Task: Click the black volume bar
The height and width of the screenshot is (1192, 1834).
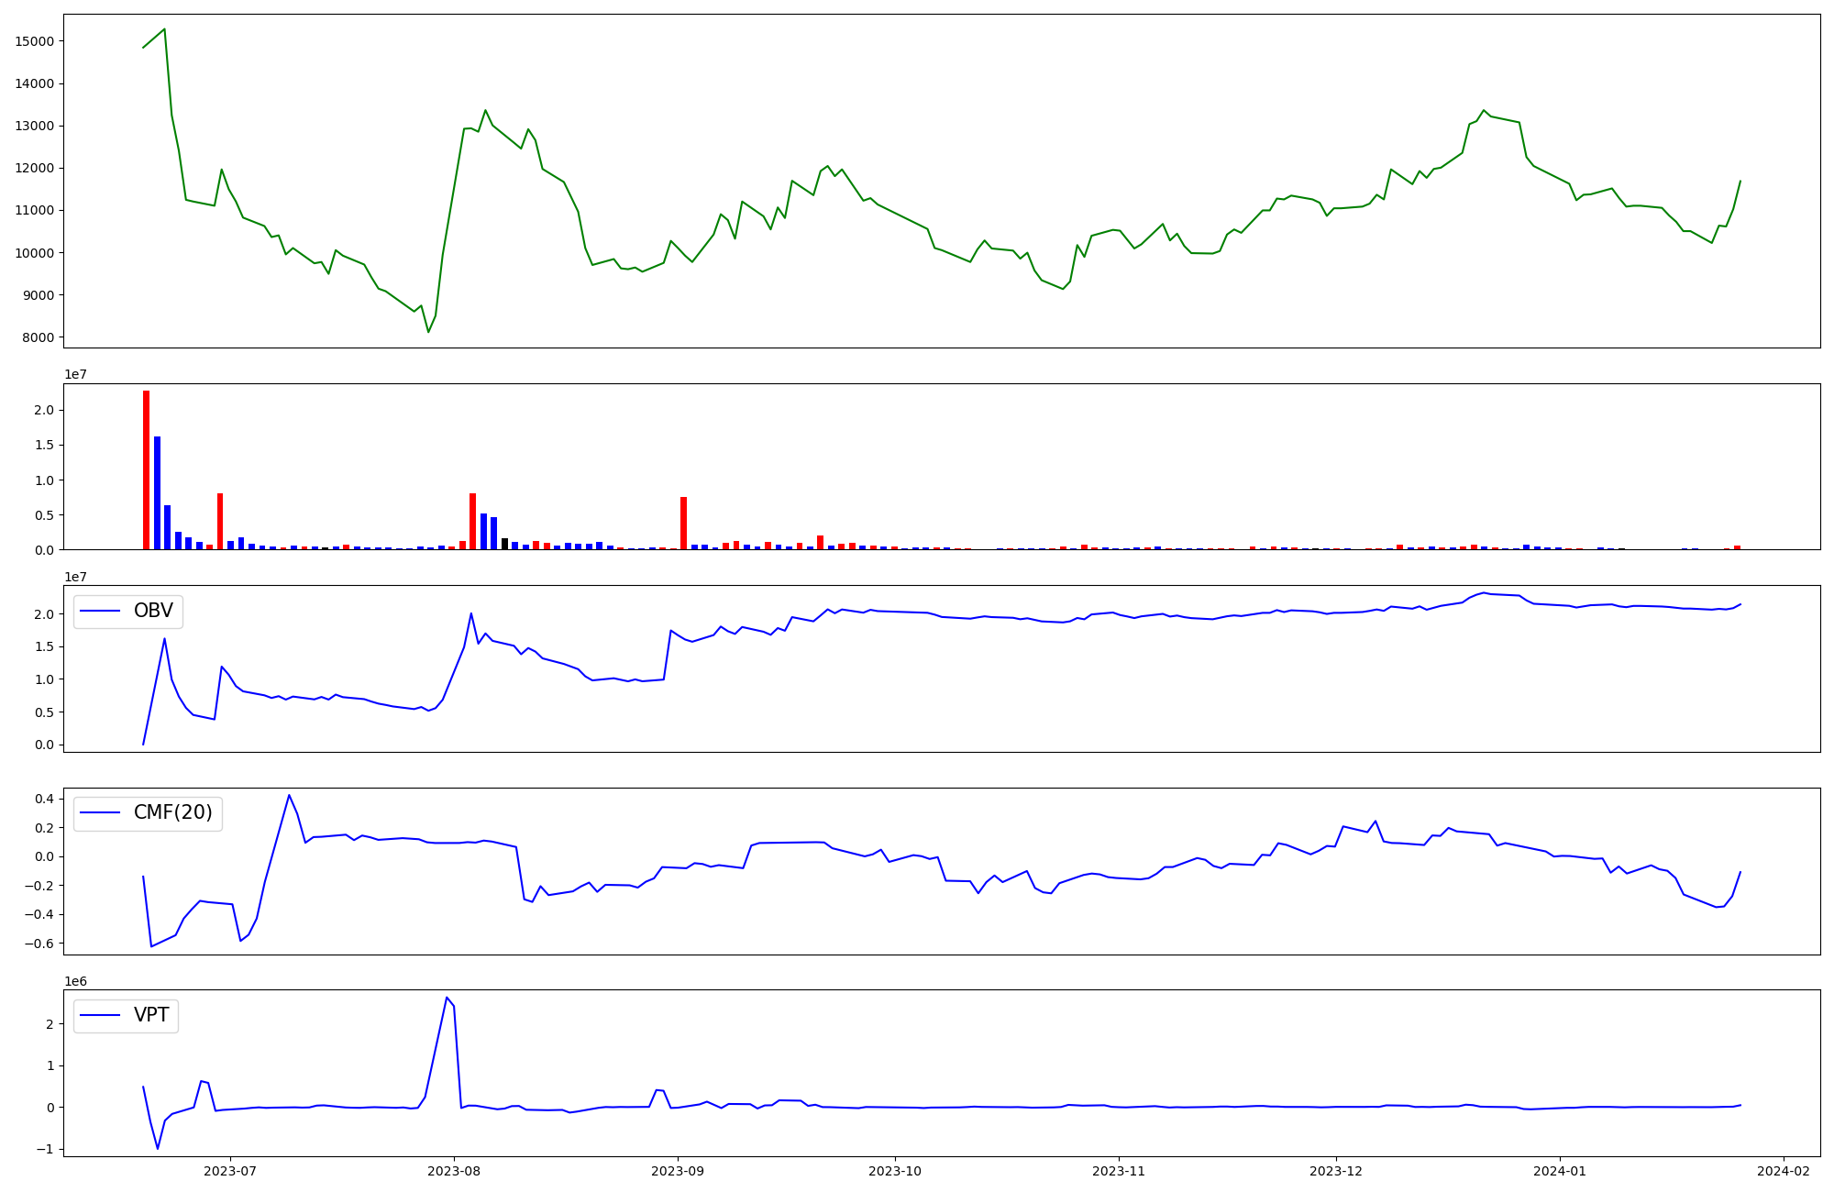Action: [x=504, y=544]
